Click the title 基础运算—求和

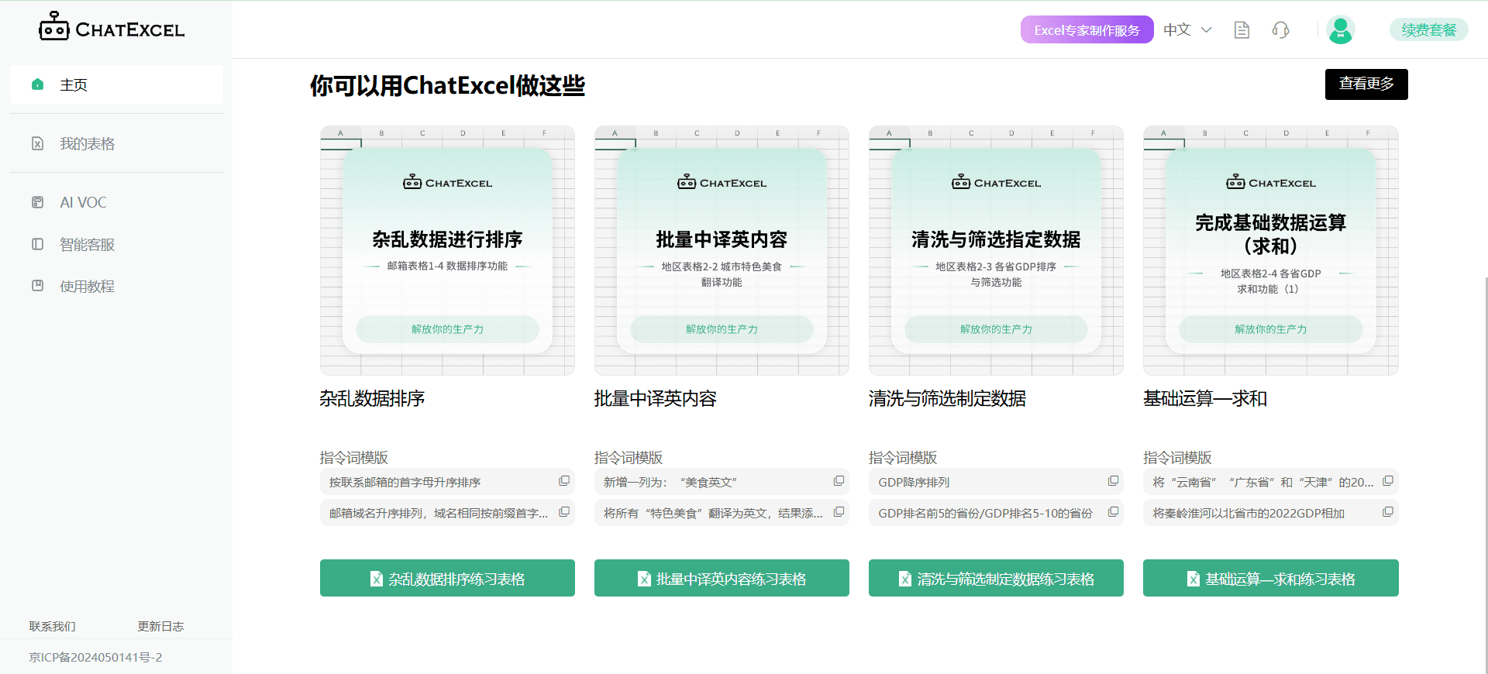point(1205,398)
